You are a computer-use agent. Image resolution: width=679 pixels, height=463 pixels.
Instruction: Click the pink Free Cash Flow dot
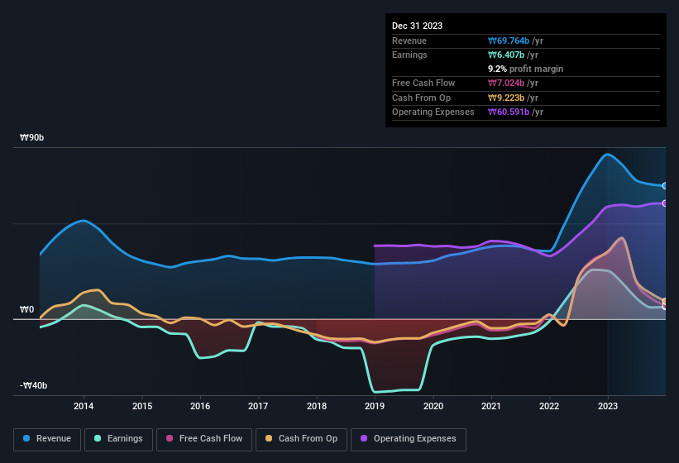(x=170, y=439)
